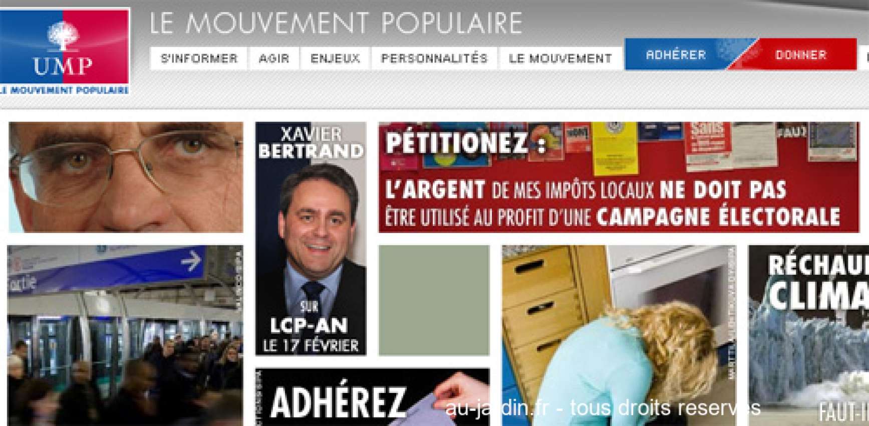Open the metro station crowd photo

[125, 335]
